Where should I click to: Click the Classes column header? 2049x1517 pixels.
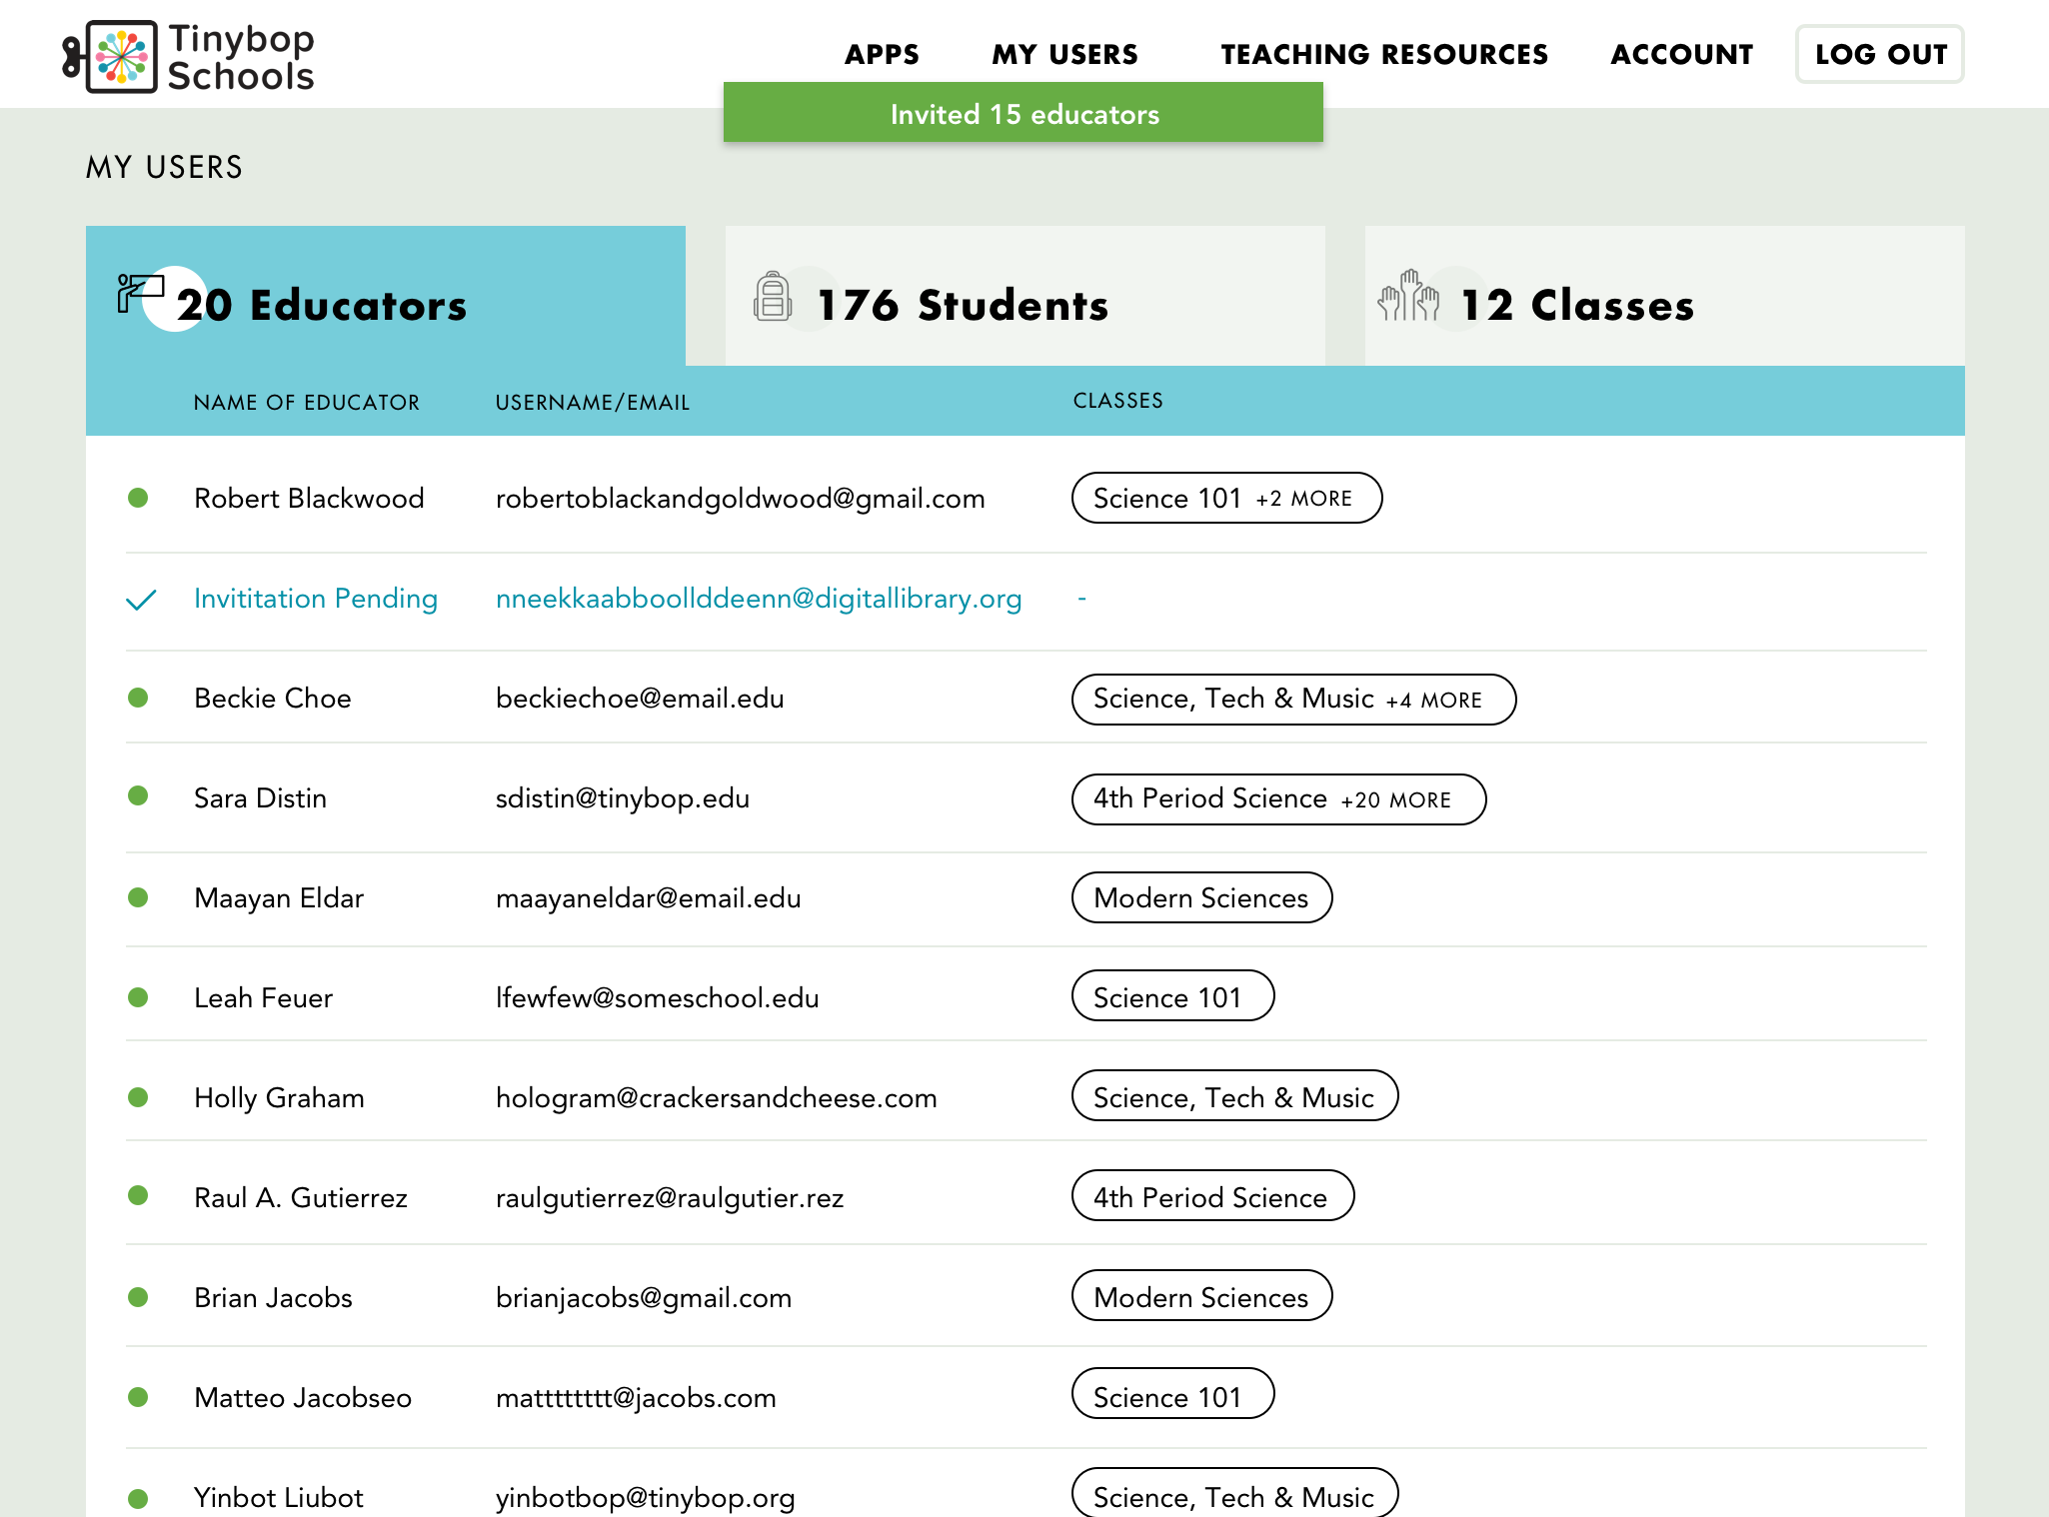click(x=1117, y=401)
